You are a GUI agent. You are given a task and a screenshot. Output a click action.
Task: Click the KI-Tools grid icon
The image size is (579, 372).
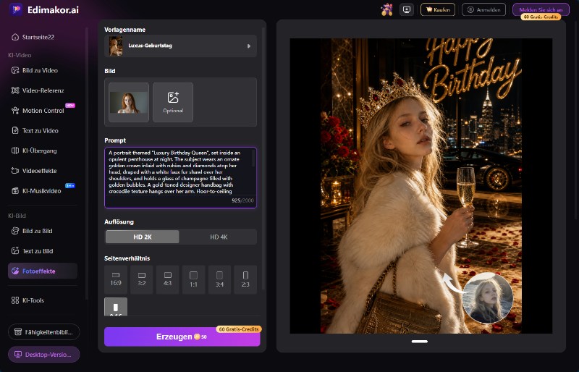[x=15, y=300]
